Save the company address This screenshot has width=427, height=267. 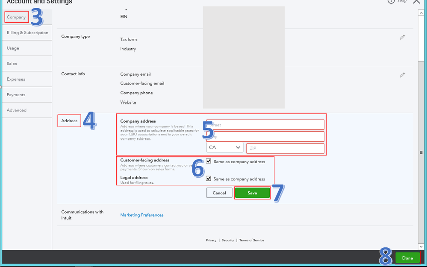coord(253,193)
